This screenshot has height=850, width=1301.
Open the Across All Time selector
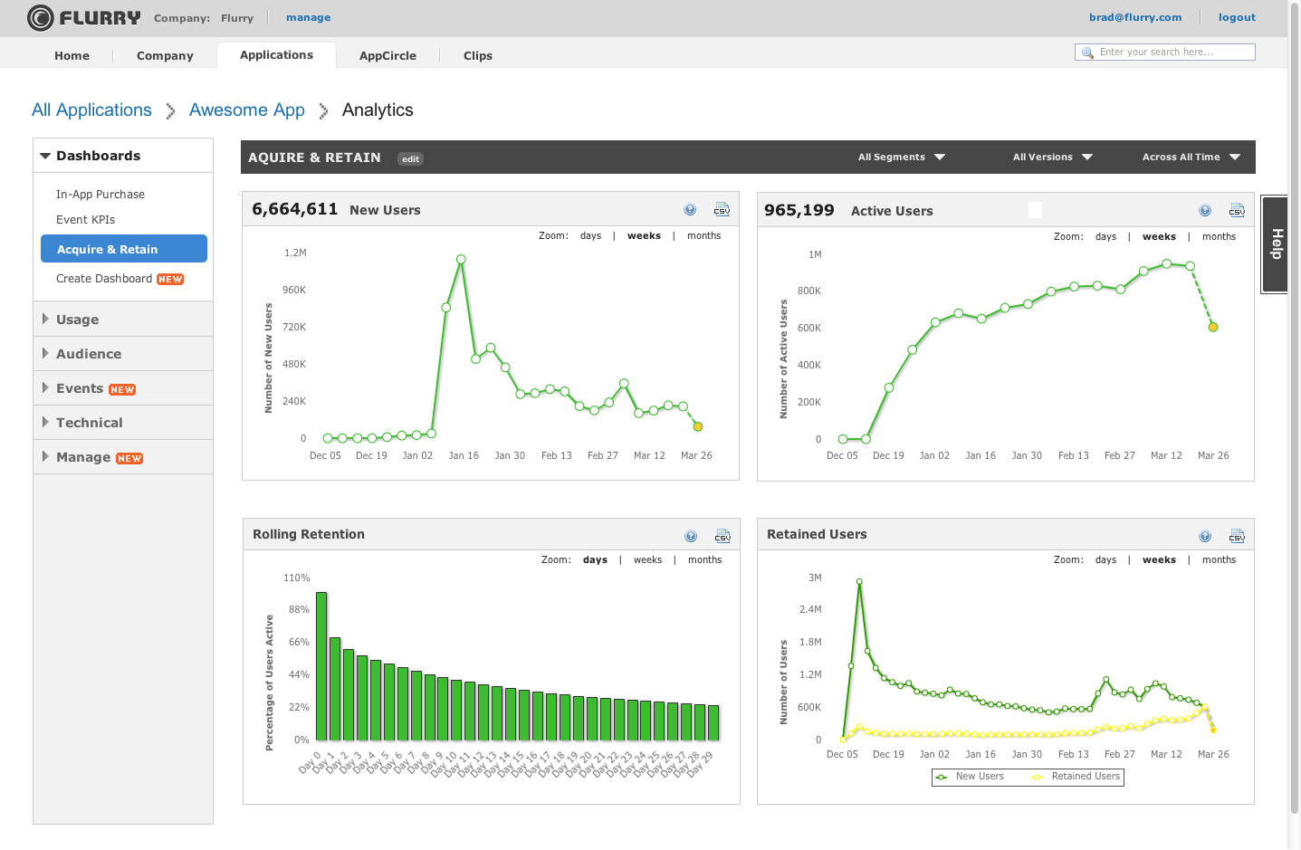point(1190,157)
